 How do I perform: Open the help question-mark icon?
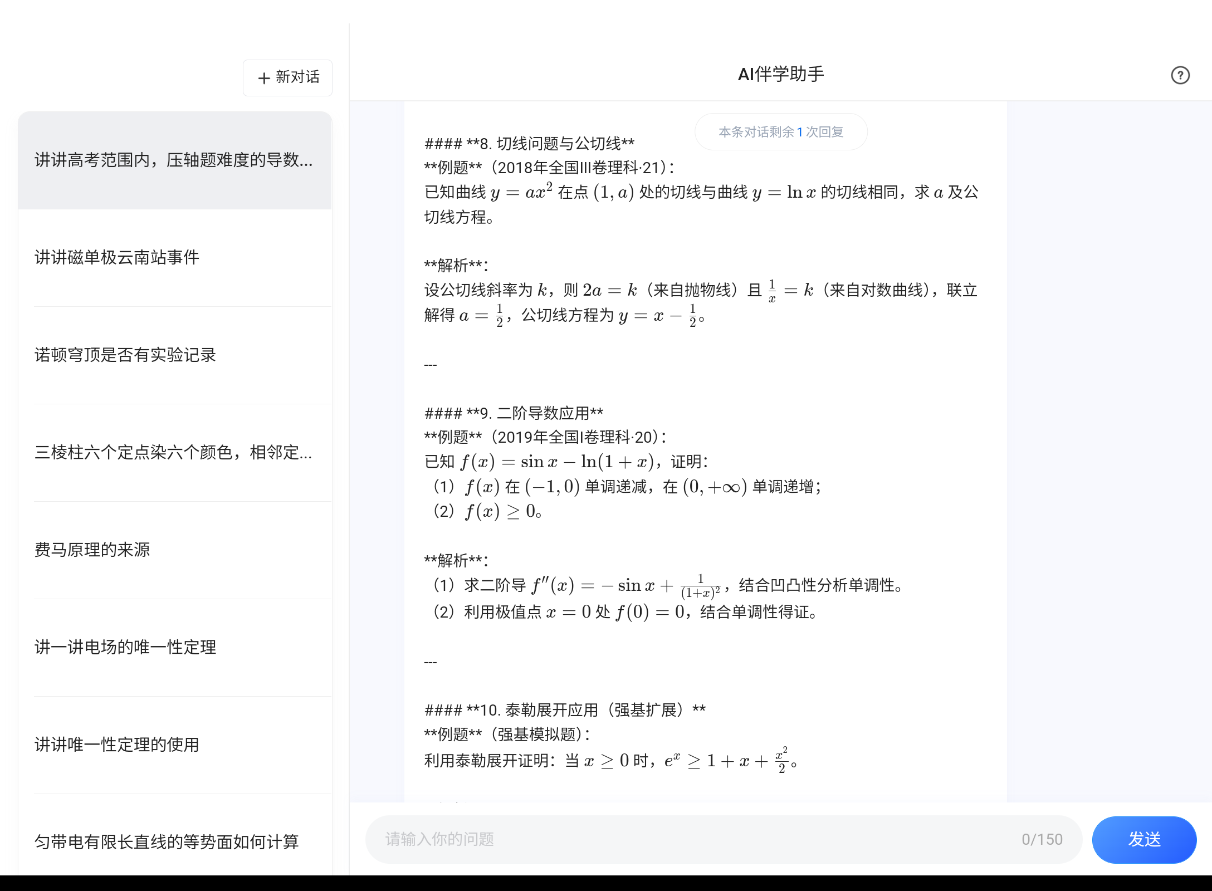point(1180,75)
